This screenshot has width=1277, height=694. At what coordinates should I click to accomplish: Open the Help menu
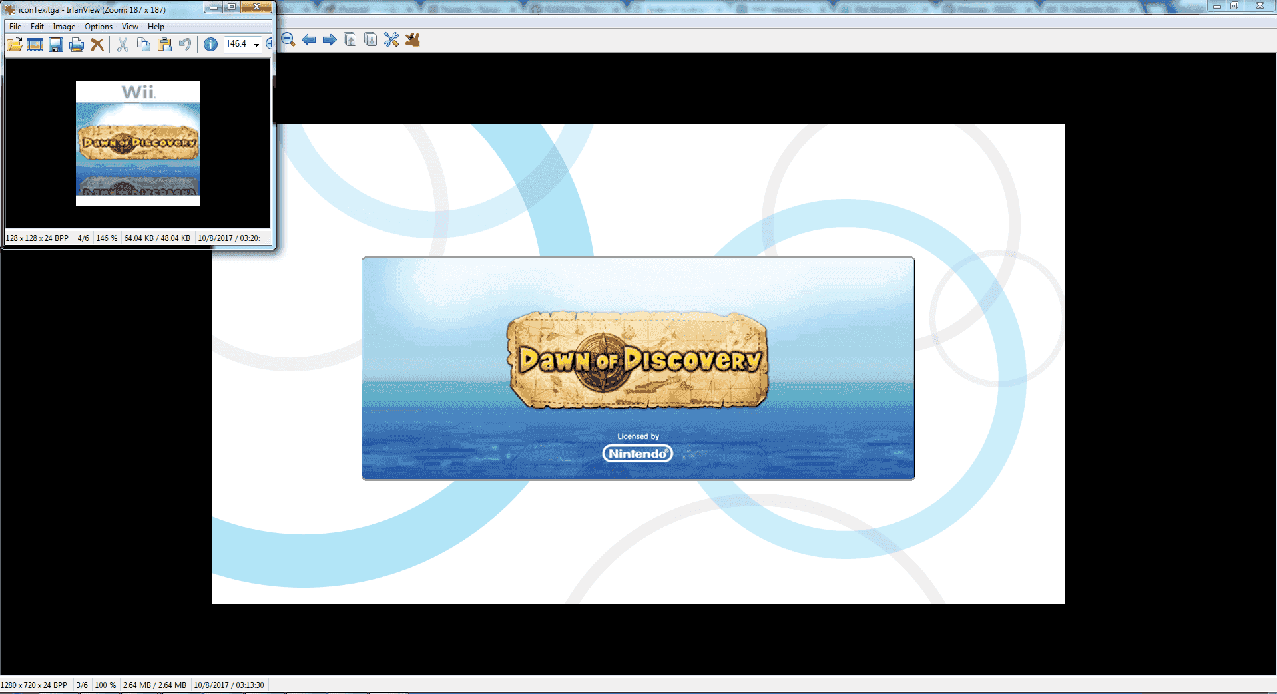(156, 27)
